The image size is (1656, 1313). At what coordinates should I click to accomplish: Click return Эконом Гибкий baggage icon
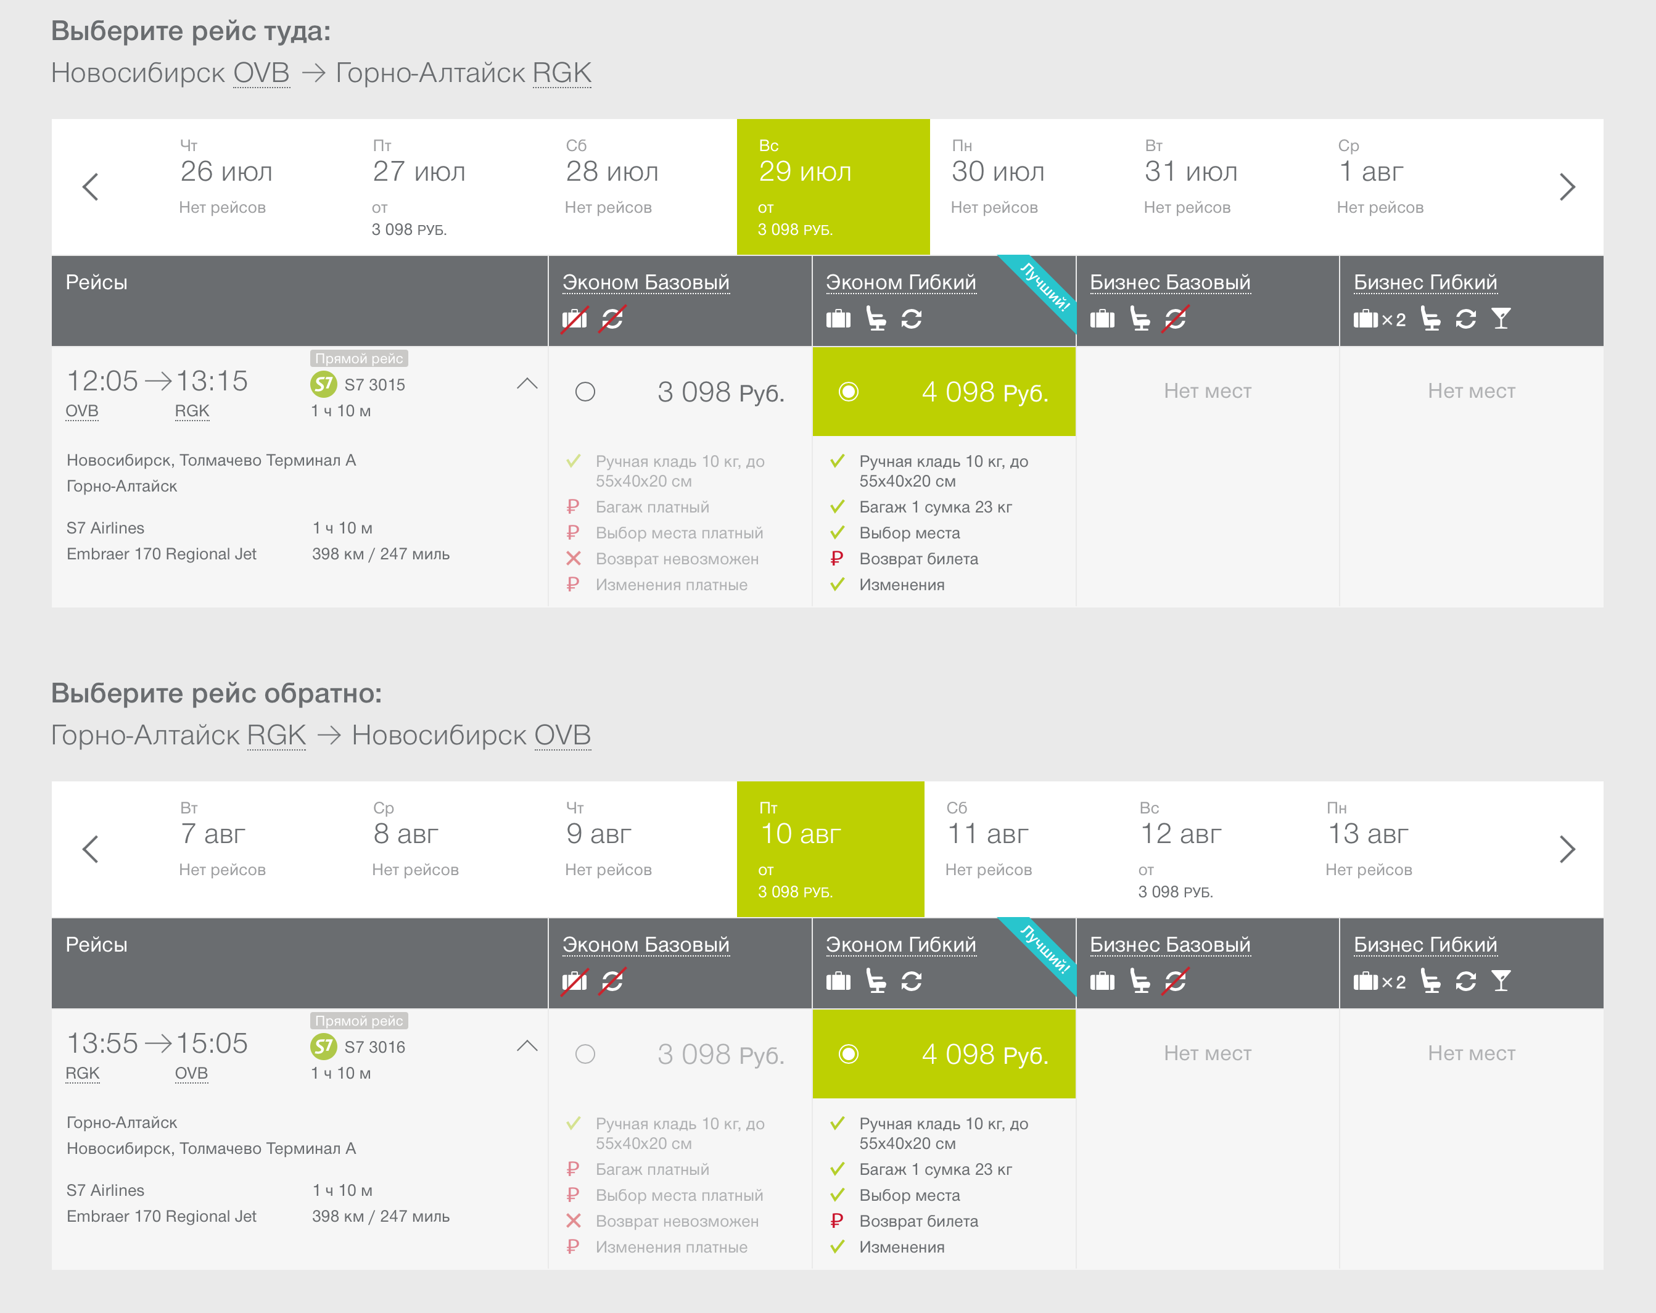[838, 981]
